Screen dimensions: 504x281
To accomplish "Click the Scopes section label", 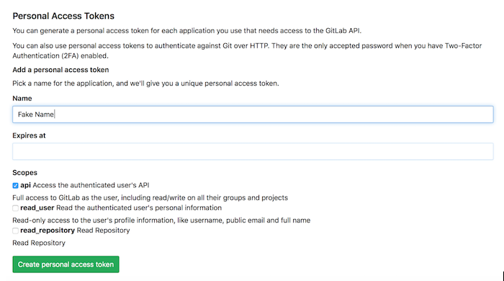I will 24,173.
